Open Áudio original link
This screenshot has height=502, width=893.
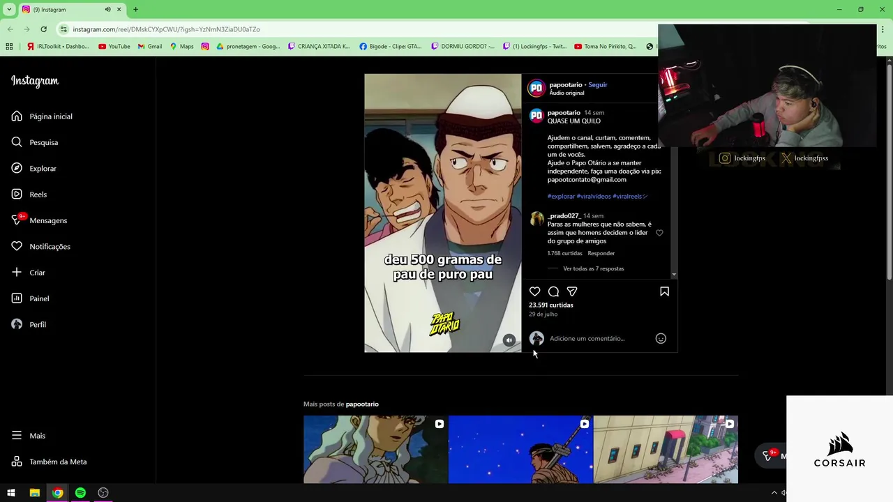coord(566,93)
